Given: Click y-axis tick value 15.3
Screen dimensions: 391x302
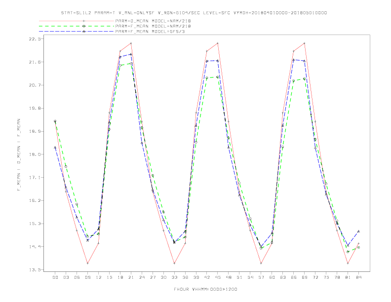Looking at the screenshot, I should coord(35,224).
